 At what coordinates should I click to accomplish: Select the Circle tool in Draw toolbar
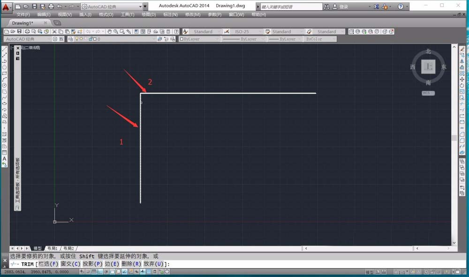5,85
